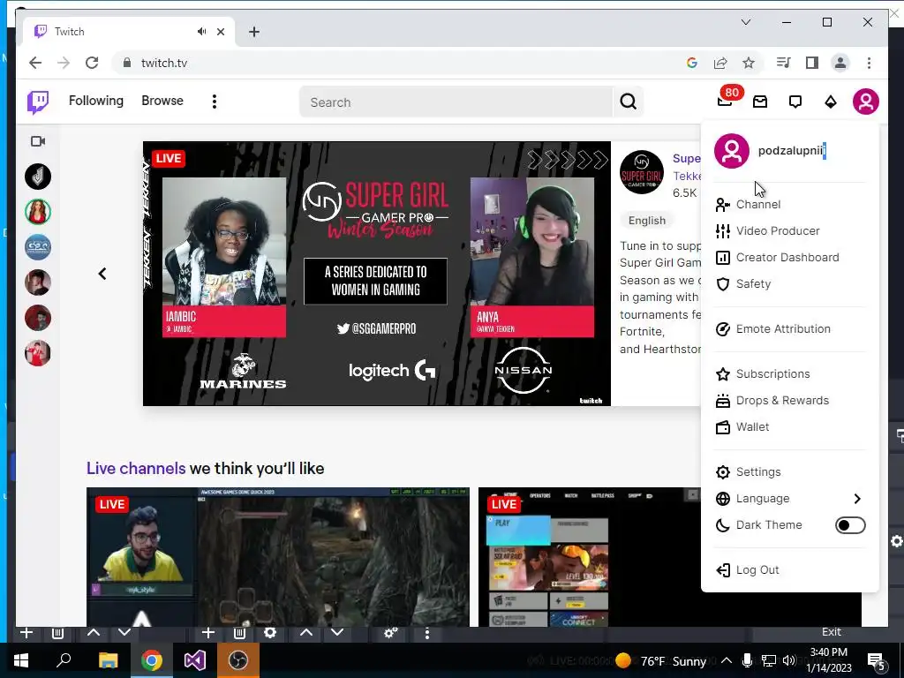Open Drops & Rewards menu item
This screenshot has height=678, width=904.
pyautogui.click(x=789, y=401)
